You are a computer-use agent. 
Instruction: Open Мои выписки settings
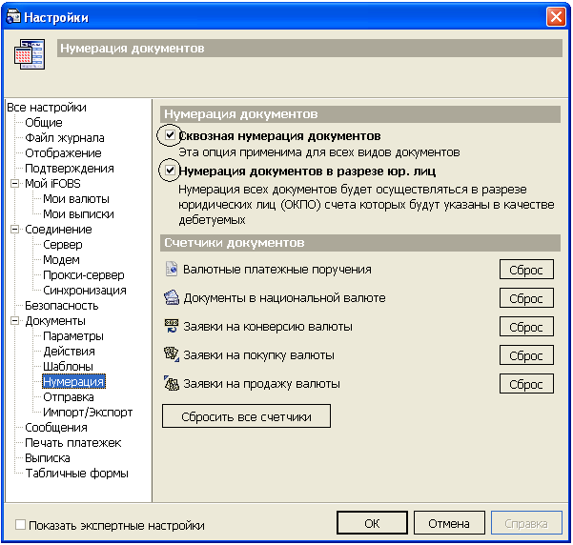pyautogui.click(x=78, y=214)
